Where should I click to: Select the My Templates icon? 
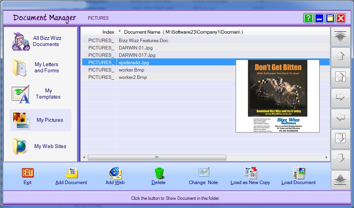pos(20,94)
